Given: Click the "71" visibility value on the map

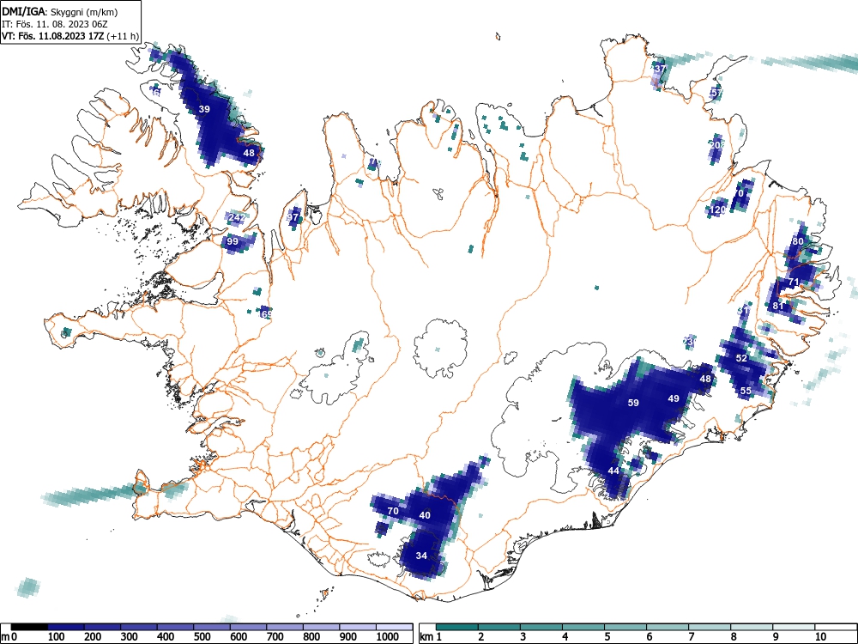Looking at the screenshot, I should pos(794,282).
